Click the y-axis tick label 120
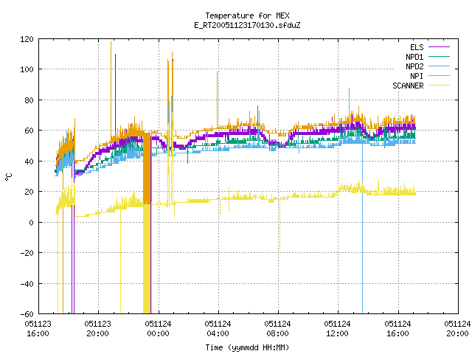Screen dimensions: 472x354 (27, 39)
